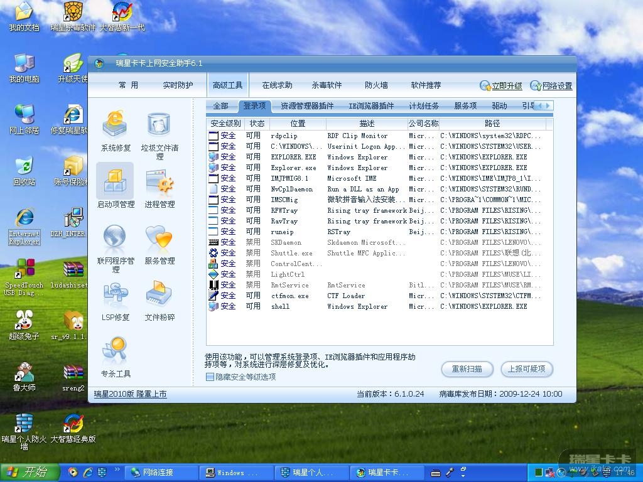Open ludashiset archive on desktop
The image size is (643, 482).
70,275
